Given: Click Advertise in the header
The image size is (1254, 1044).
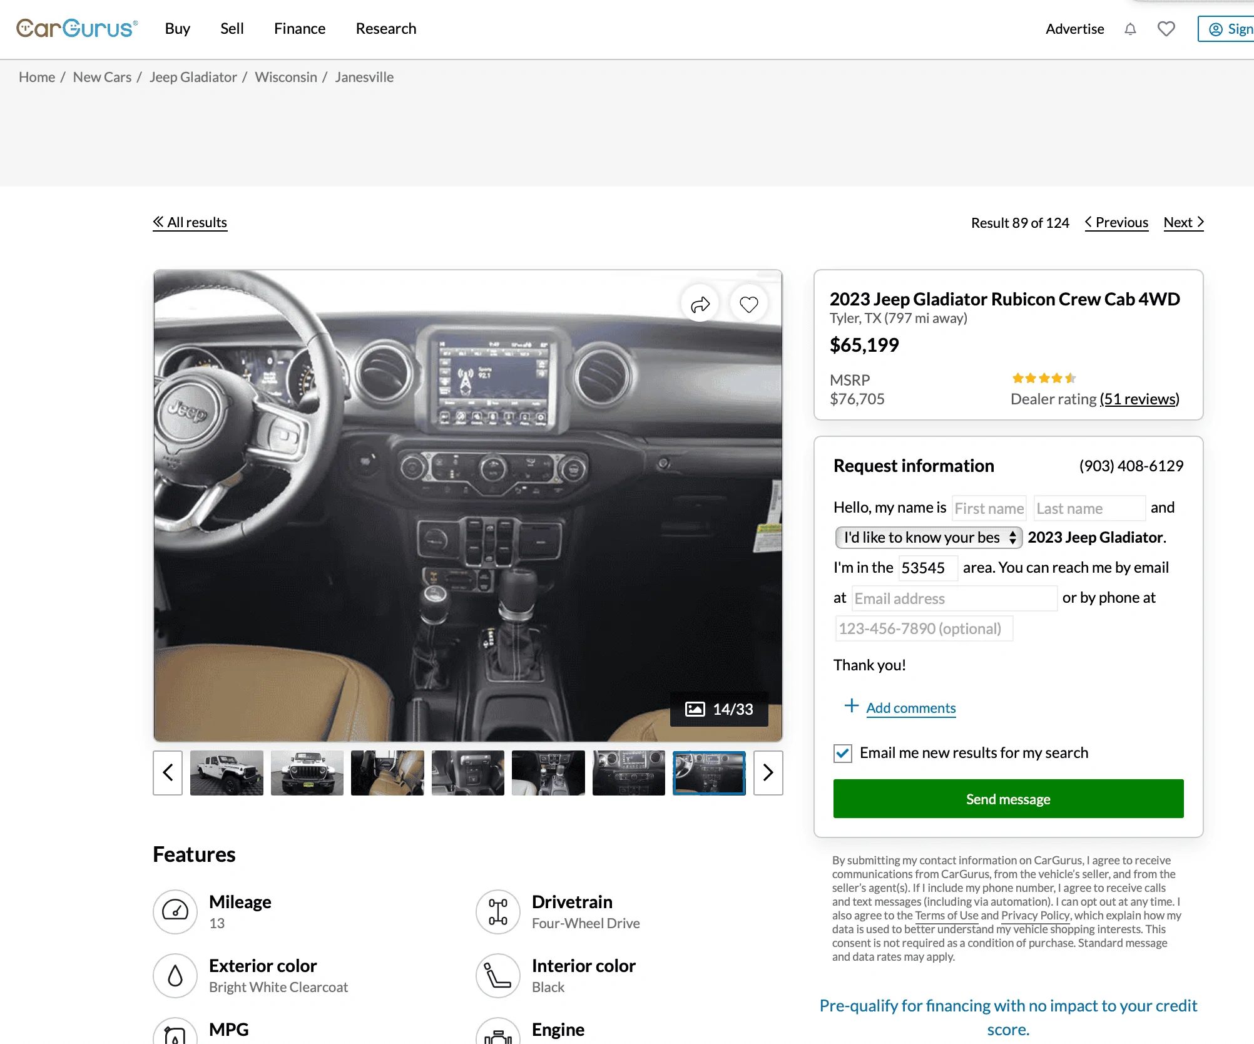Looking at the screenshot, I should pos(1075,29).
